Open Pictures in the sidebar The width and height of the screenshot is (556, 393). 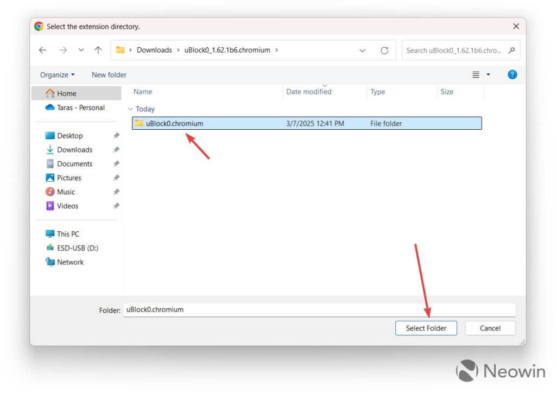click(69, 178)
